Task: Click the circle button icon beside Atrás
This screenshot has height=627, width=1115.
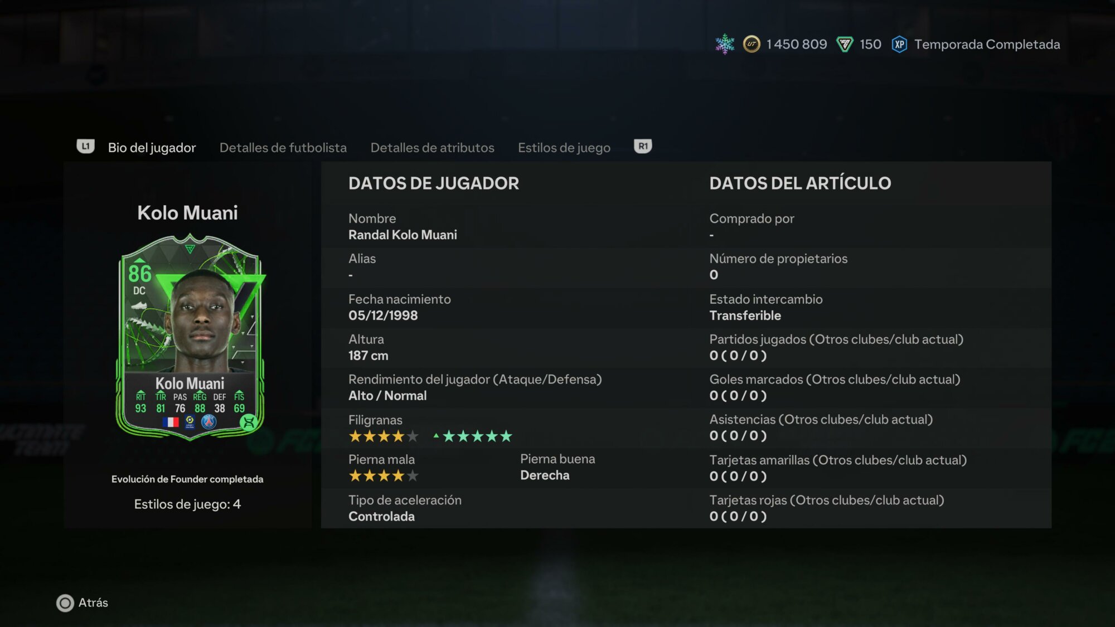Action: coord(65,603)
